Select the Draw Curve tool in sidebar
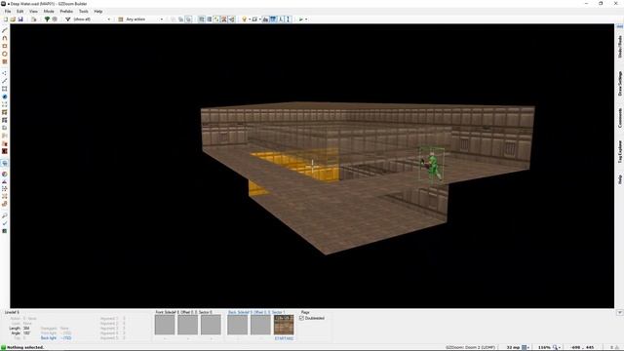This screenshot has height=351, width=624. [x=4, y=38]
